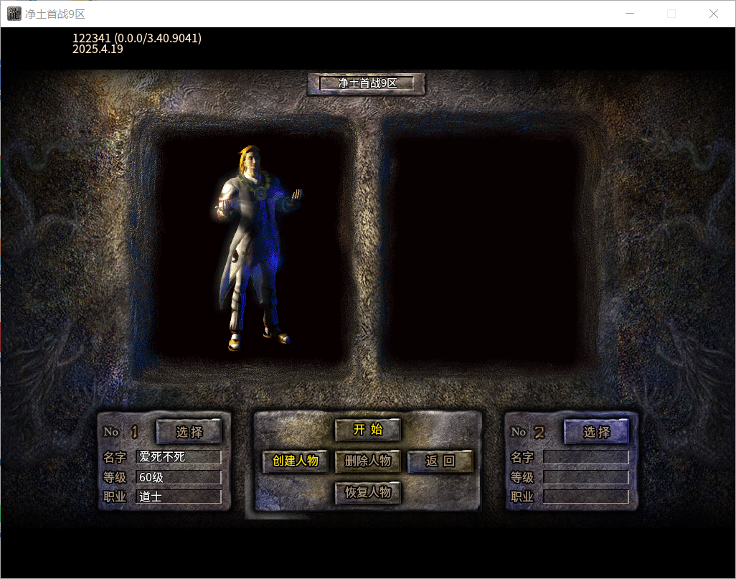Image resolution: width=736 pixels, height=579 pixels.
Task: Click the No 1 slot number label
Action: 121,431
